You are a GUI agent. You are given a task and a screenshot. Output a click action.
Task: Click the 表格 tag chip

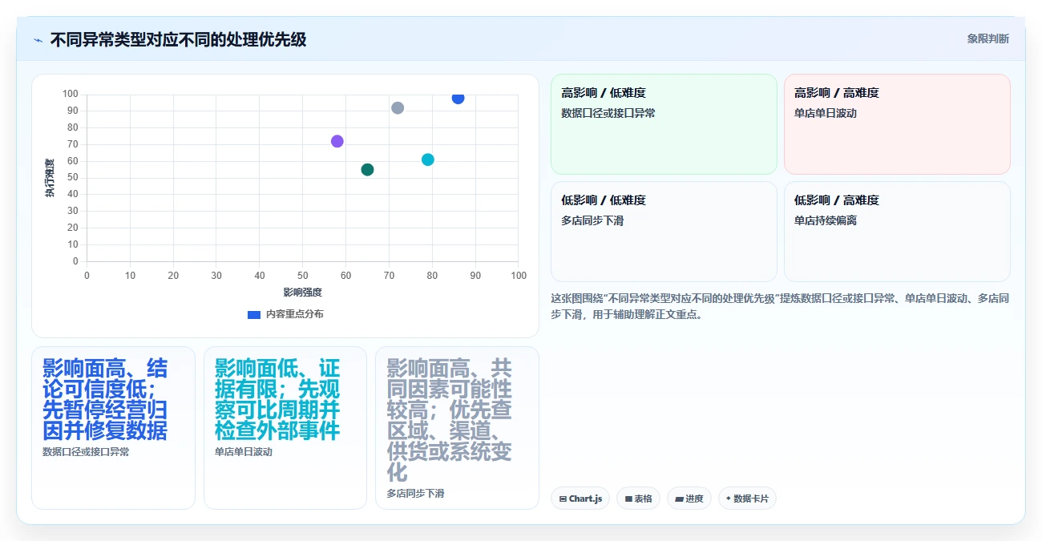(x=638, y=499)
